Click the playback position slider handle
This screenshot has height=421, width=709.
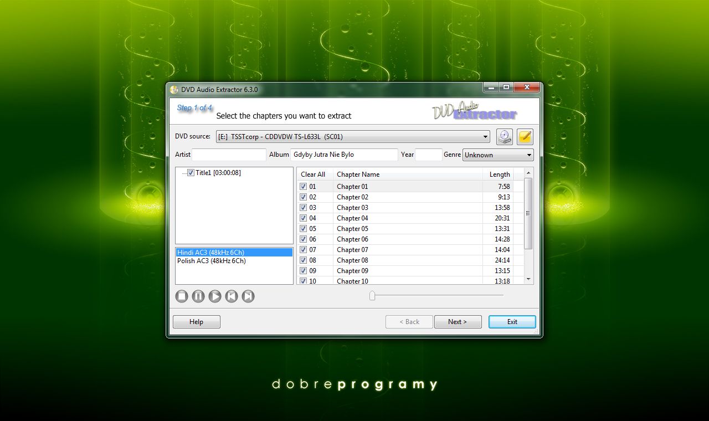(372, 296)
